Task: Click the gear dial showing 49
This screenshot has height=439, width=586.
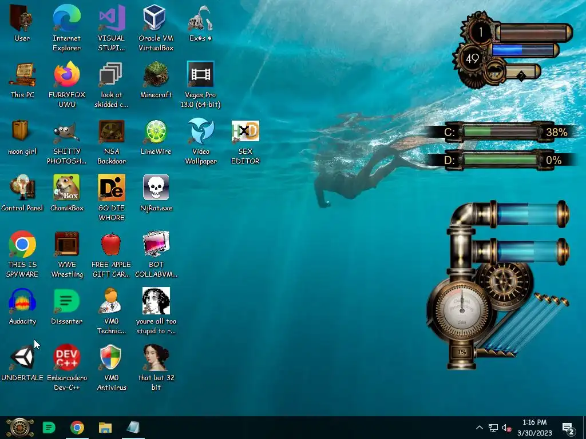Action: pyautogui.click(x=472, y=59)
